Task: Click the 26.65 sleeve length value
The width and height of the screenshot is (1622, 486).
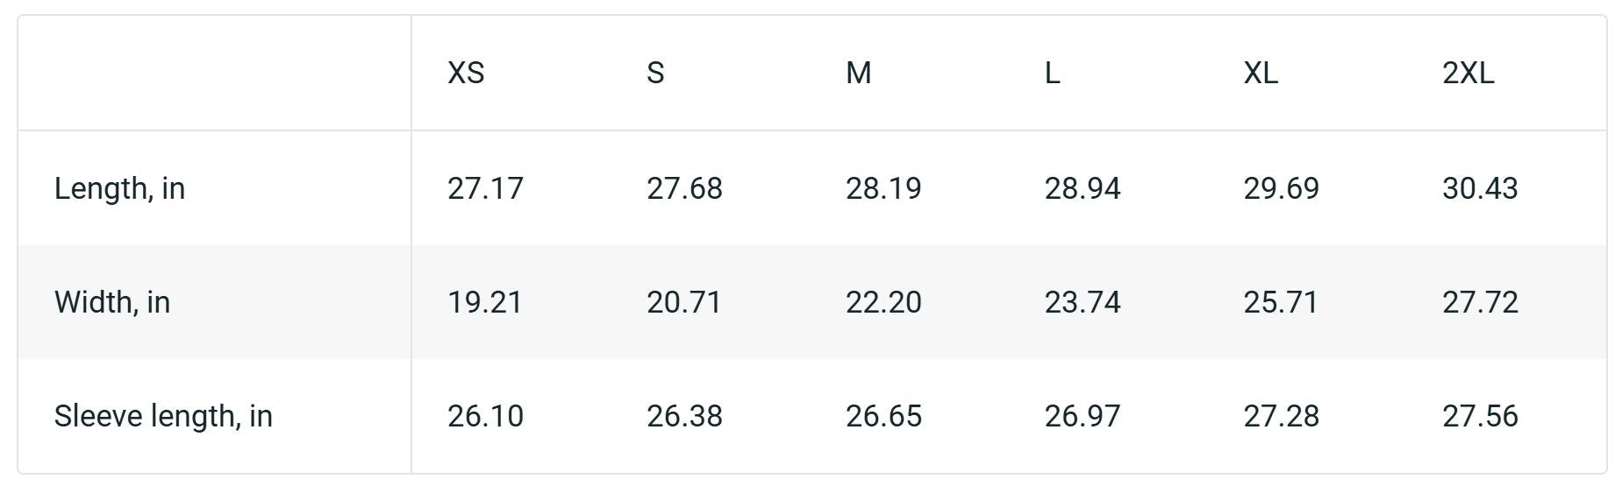Action: click(883, 416)
